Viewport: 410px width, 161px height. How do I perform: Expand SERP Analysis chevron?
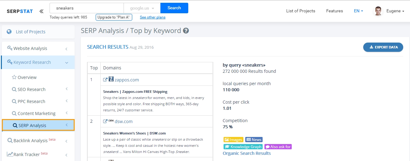pyautogui.click(x=67, y=125)
